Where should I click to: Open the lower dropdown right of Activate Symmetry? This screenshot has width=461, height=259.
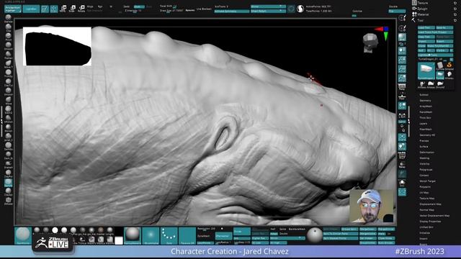coord(268,12)
